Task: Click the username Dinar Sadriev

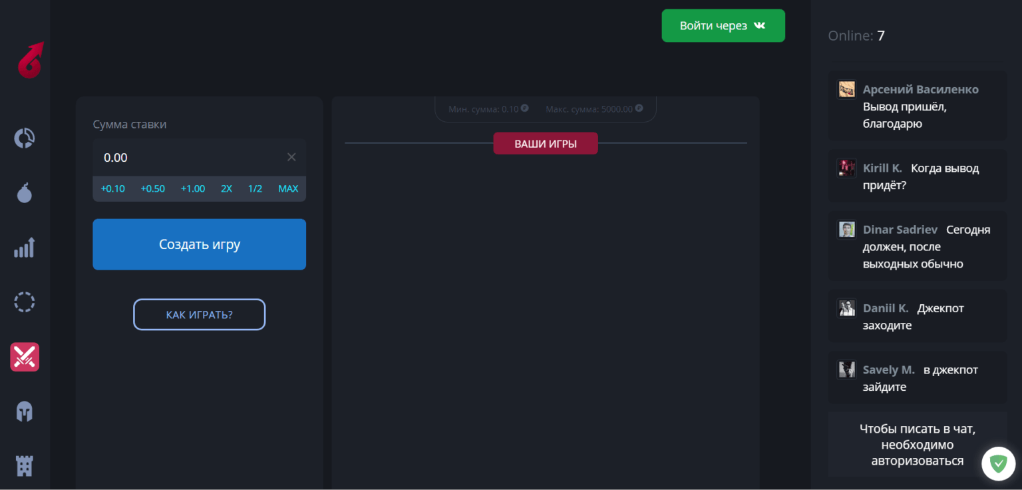Action: tap(900, 230)
